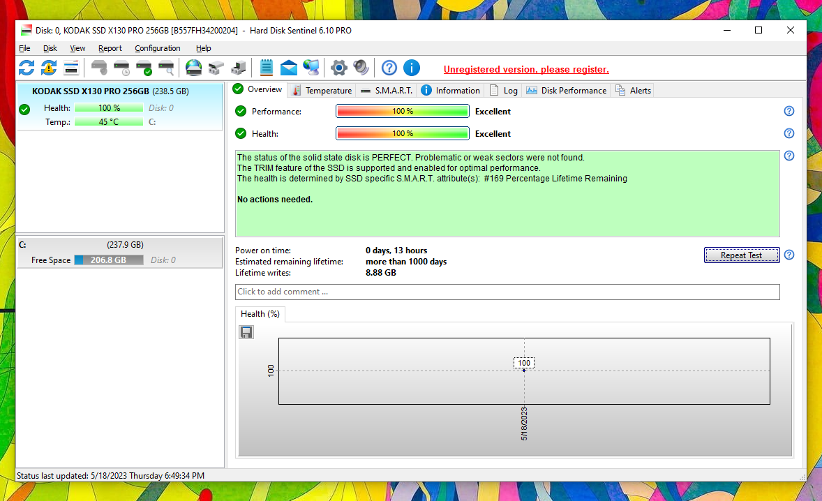Switch to the Alerts tab
The height and width of the screenshot is (501, 822).
634,91
